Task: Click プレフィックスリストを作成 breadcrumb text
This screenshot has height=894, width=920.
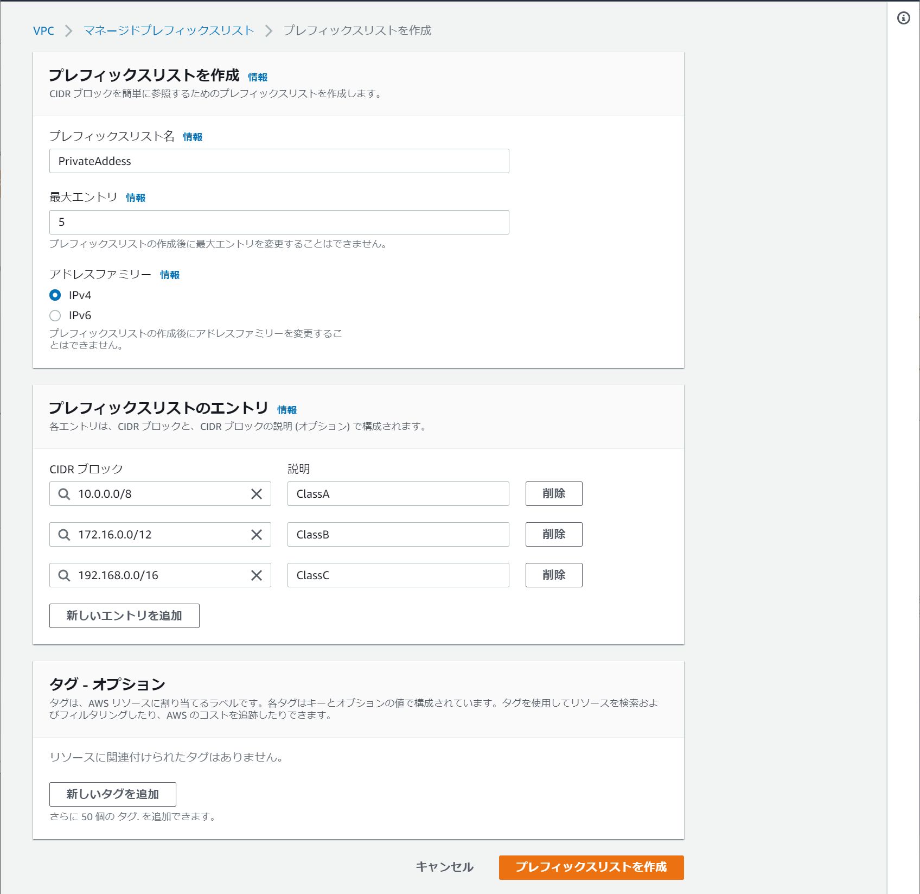Action: (x=357, y=30)
